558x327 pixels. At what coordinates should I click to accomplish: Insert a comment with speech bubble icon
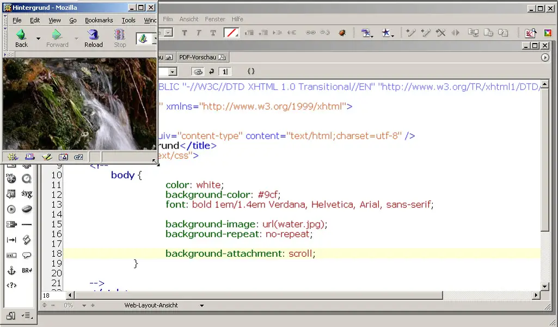pyautogui.click(x=26, y=255)
